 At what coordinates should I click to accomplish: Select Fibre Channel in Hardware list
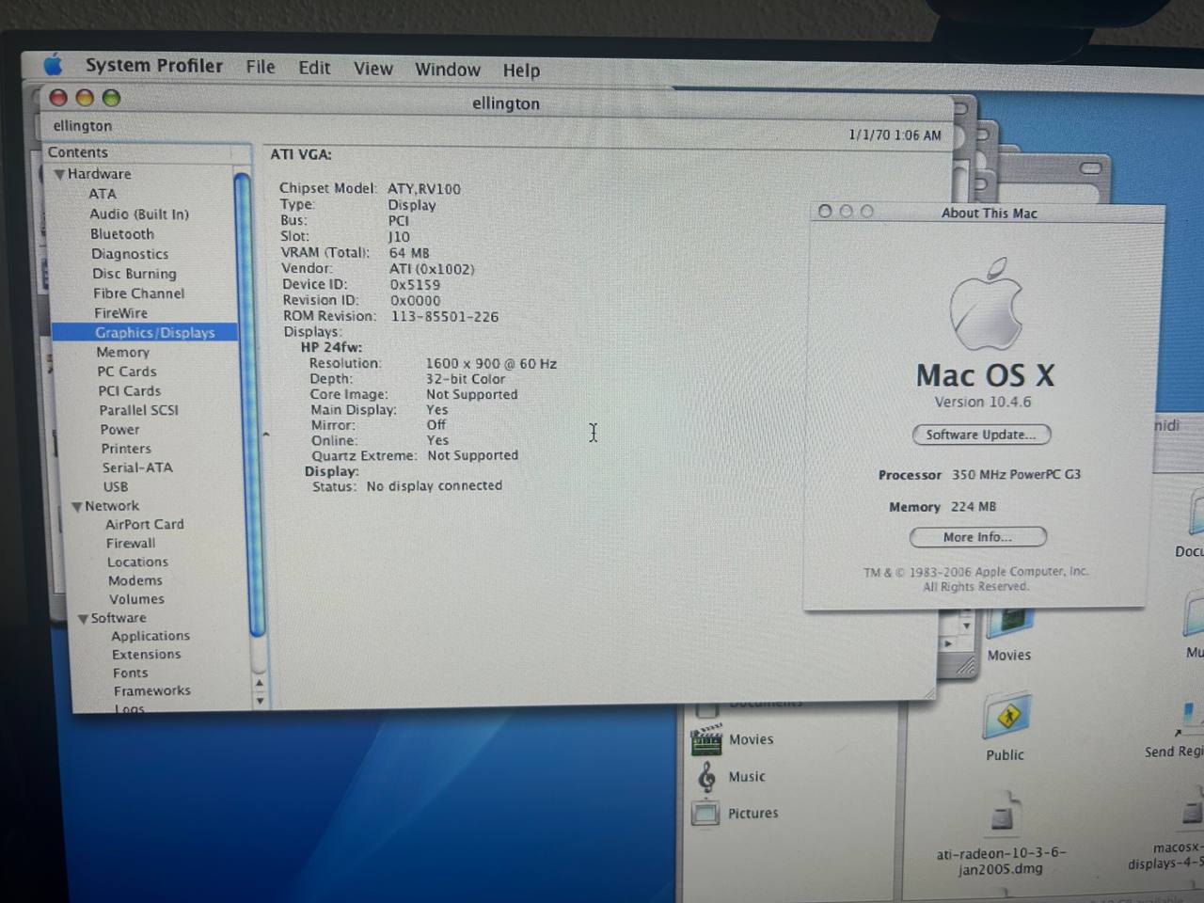[138, 293]
